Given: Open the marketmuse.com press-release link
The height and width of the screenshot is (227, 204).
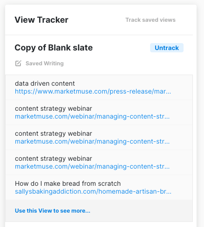Looking at the screenshot, I should point(93,91).
